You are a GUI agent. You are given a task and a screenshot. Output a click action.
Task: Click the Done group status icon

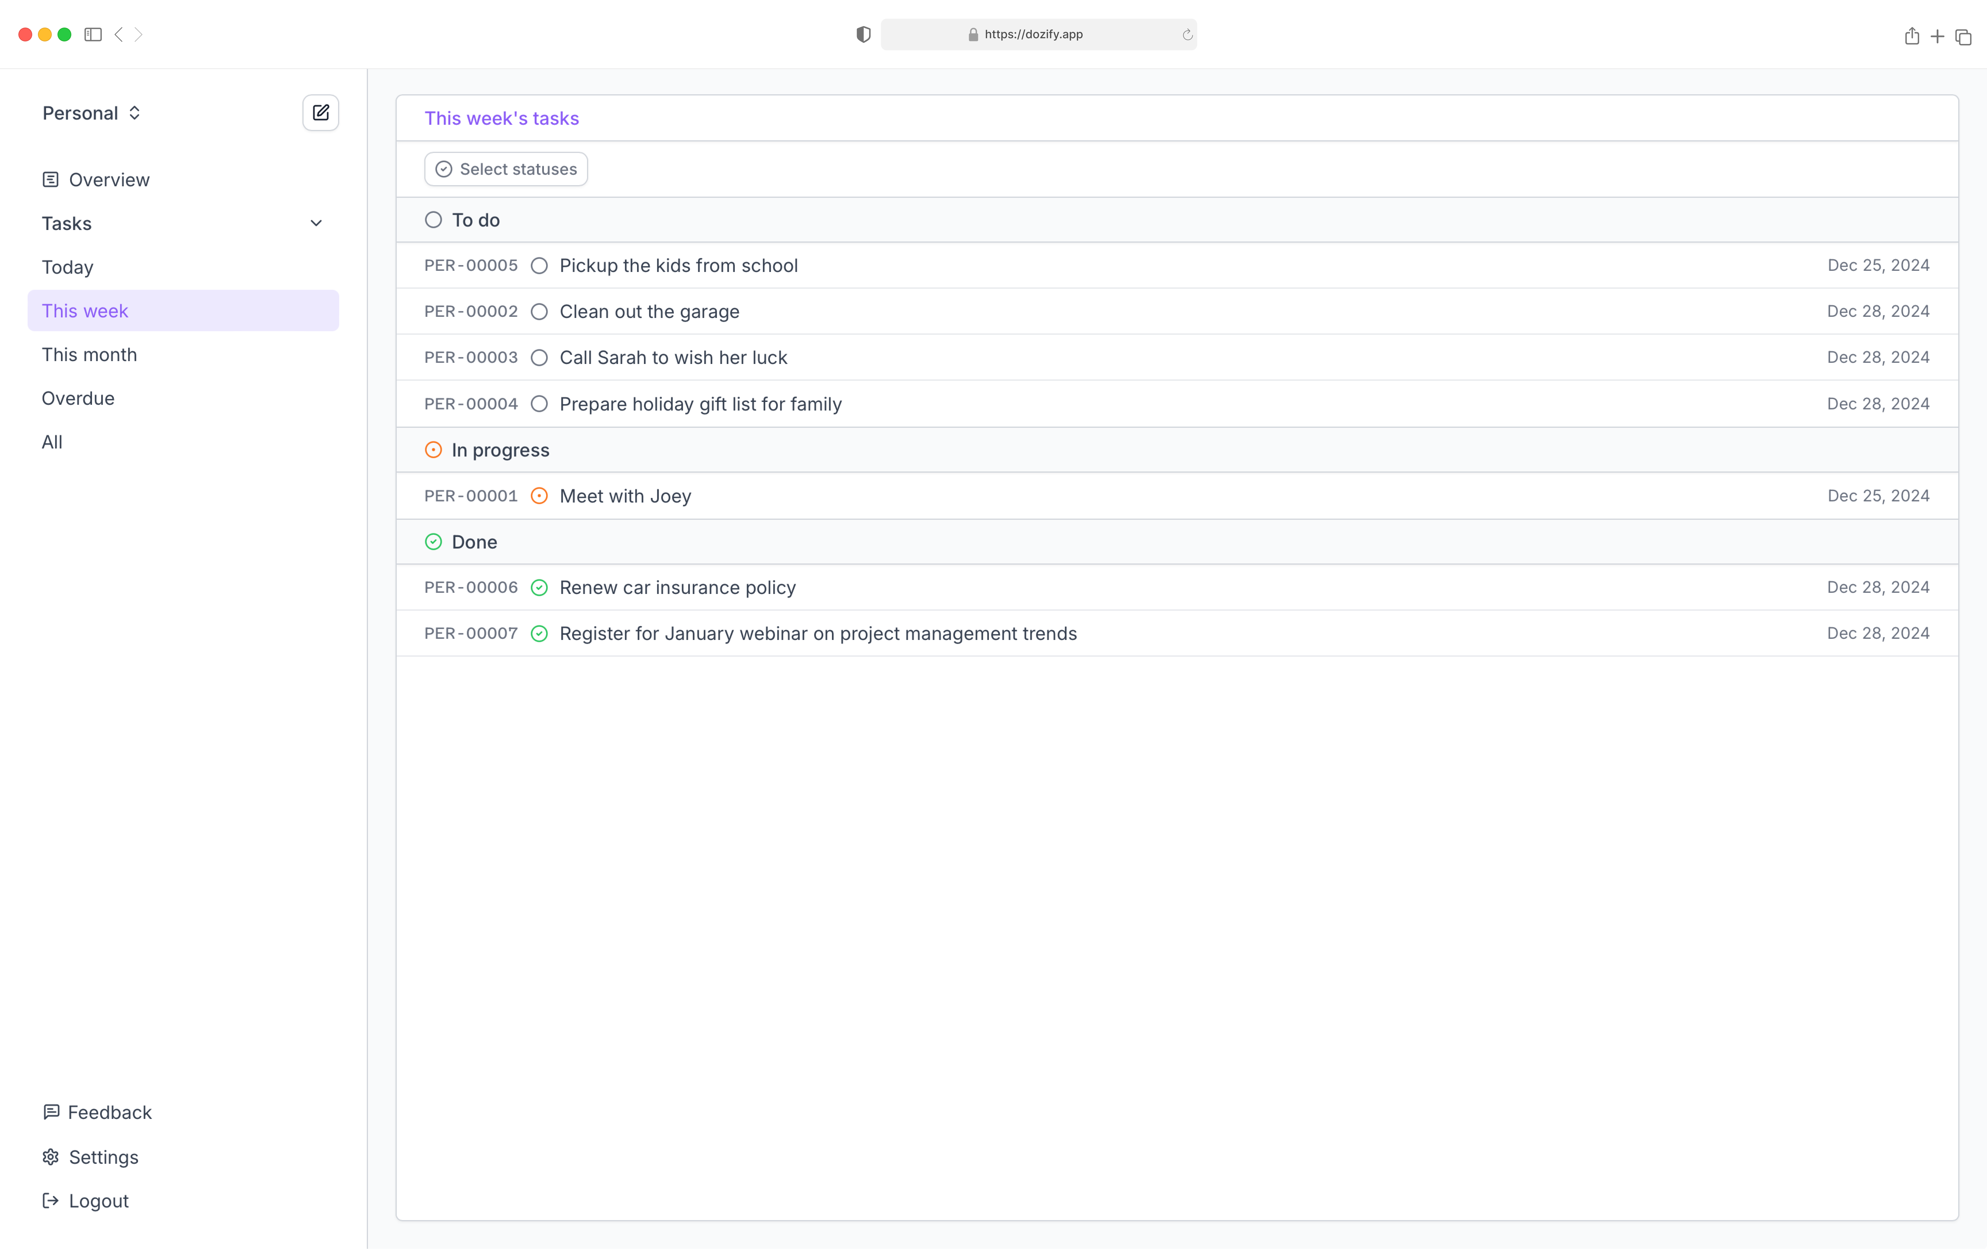pyautogui.click(x=433, y=541)
